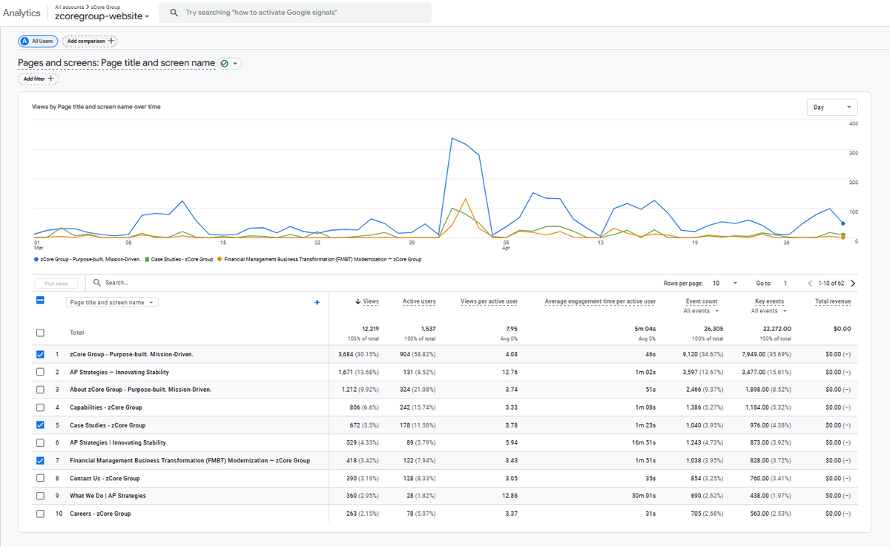Click Add comparison button

90,41
